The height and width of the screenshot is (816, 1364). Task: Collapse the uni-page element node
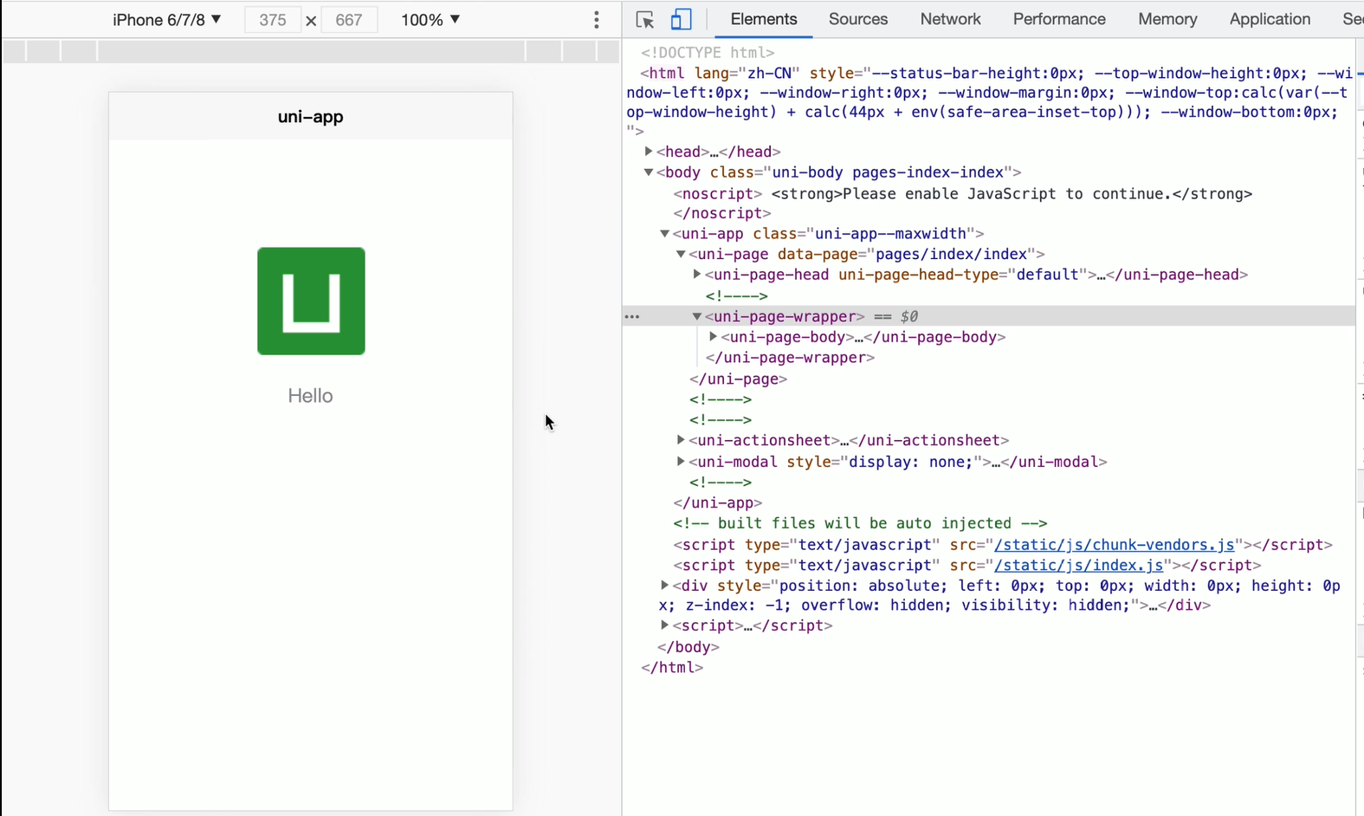(x=681, y=255)
